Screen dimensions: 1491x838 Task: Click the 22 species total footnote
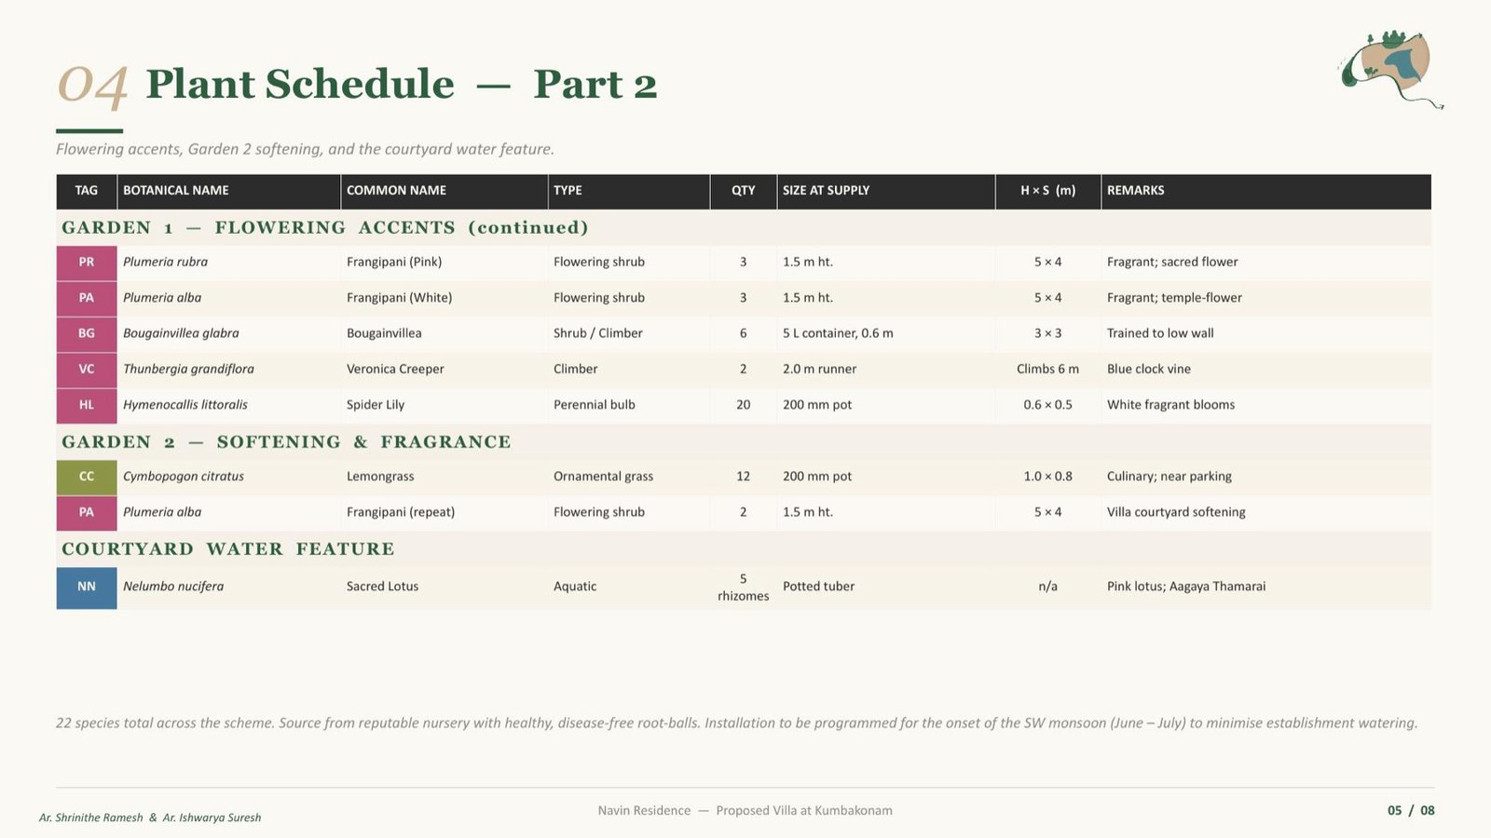pos(737,723)
